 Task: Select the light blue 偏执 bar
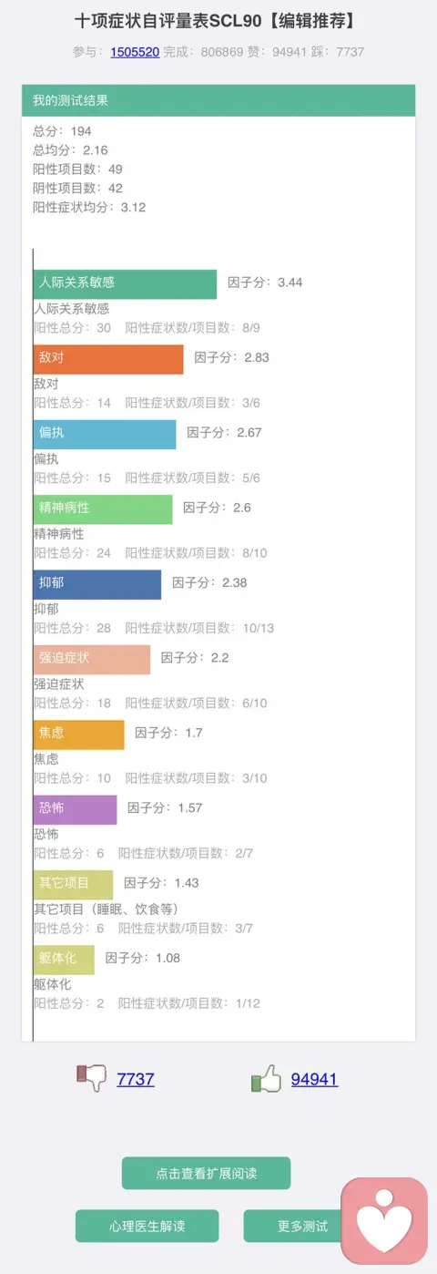click(105, 434)
